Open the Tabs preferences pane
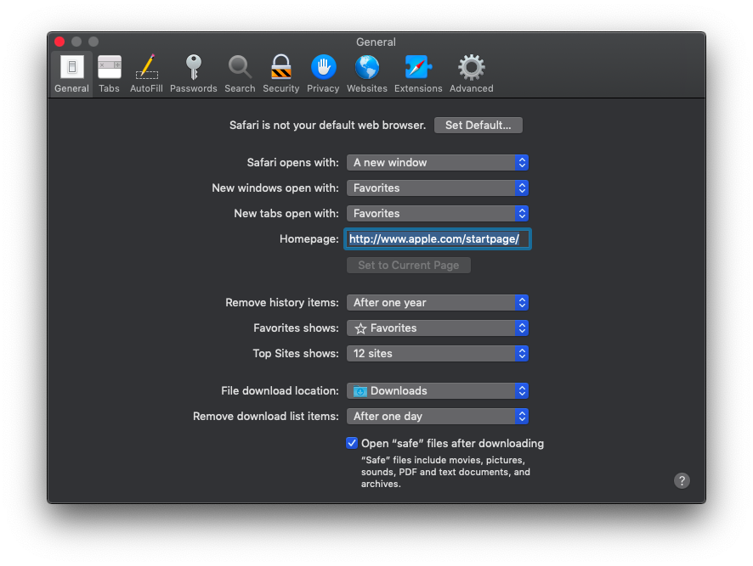This screenshot has height=566, width=753. coord(109,74)
